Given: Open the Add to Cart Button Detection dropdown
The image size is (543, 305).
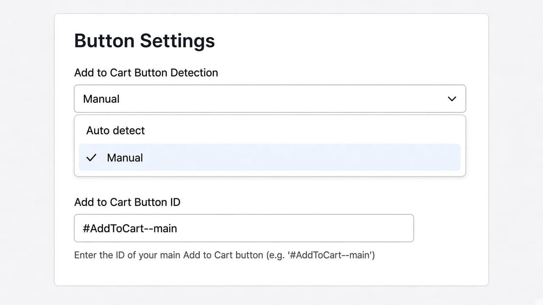Looking at the screenshot, I should pos(270,99).
